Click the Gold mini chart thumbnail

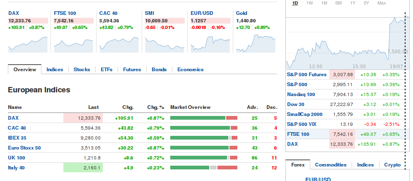pyautogui.click(x=256, y=43)
